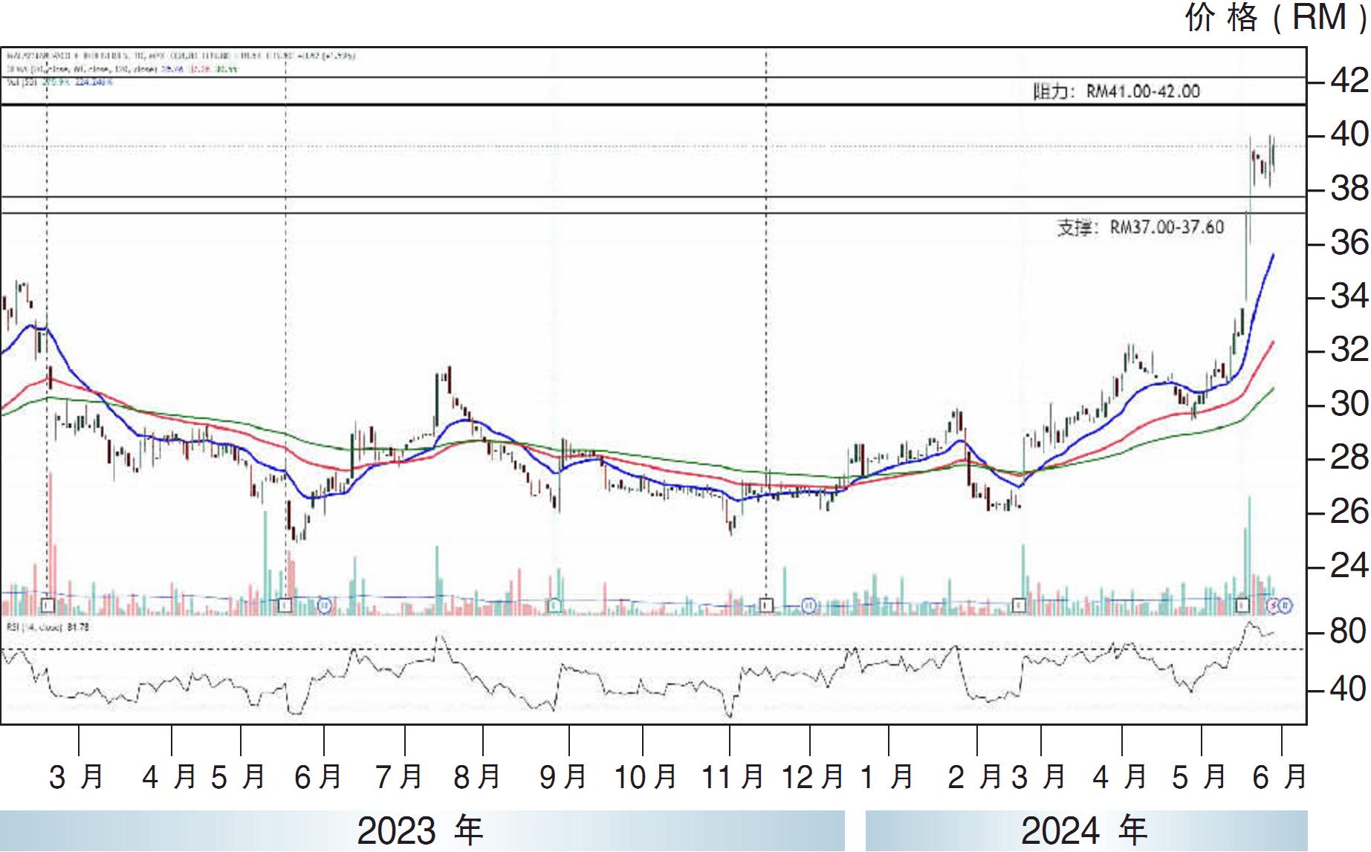Click the 42 price axis label
The height and width of the screenshot is (852, 1371).
point(1349,80)
